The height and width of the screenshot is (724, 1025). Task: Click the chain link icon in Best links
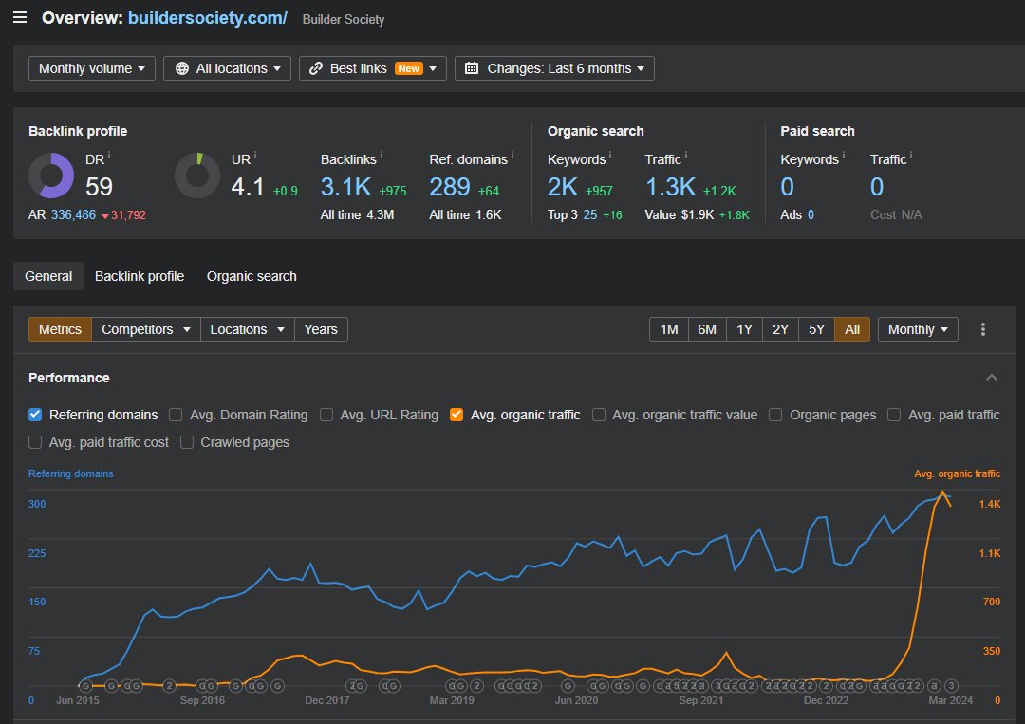coord(316,68)
